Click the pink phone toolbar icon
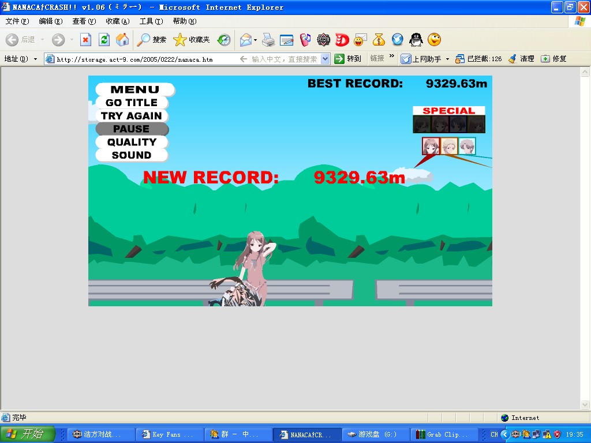The image size is (591, 443). (305, 40)
